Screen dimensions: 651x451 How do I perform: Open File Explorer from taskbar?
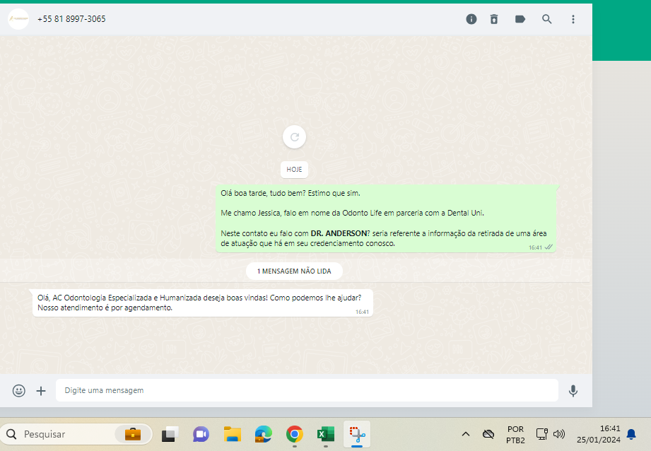tap(233, 435)
